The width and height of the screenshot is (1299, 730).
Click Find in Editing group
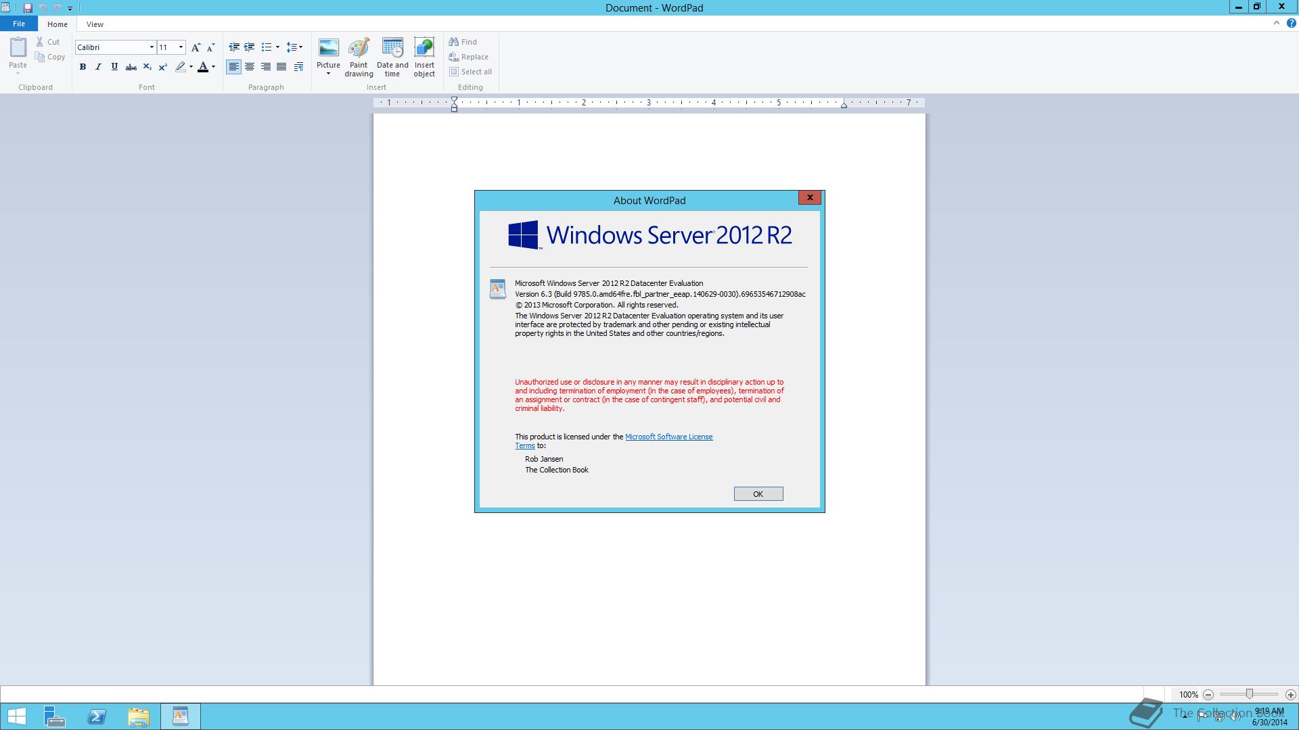coord(463,42)
